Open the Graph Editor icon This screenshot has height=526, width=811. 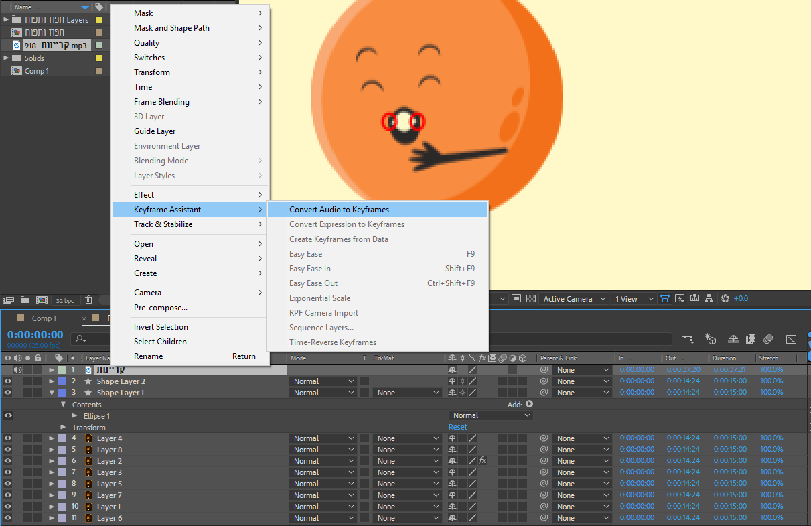pyautogui.click(x=791, y=340)
